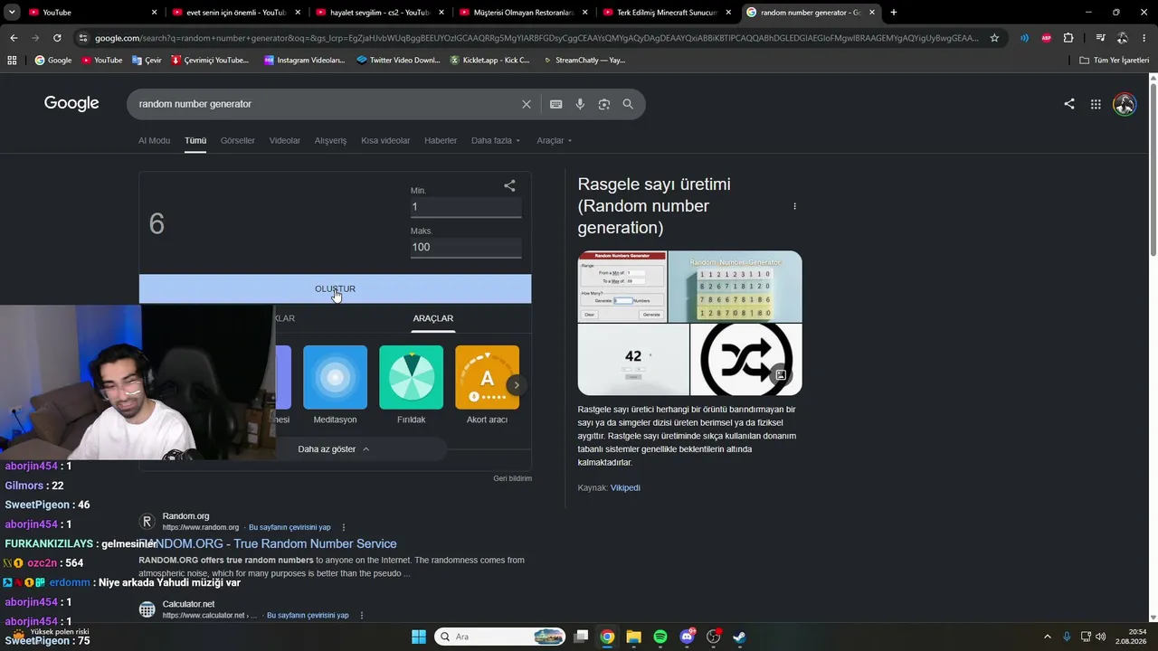Open the Chrome extensions puzzle menu
Screen dimensions: 1158x651
(x=1068, y=38)
